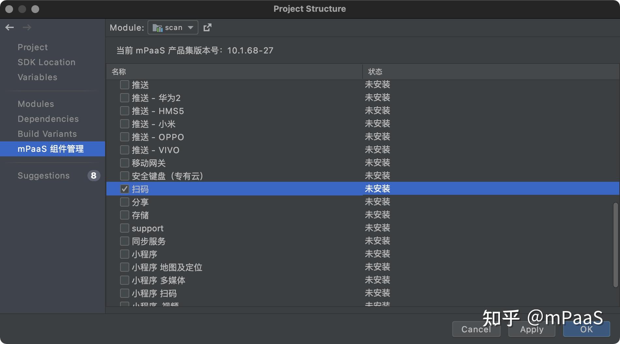
Task: Uncheck the 扫码 component checkbox
Action: coord(124,189)
